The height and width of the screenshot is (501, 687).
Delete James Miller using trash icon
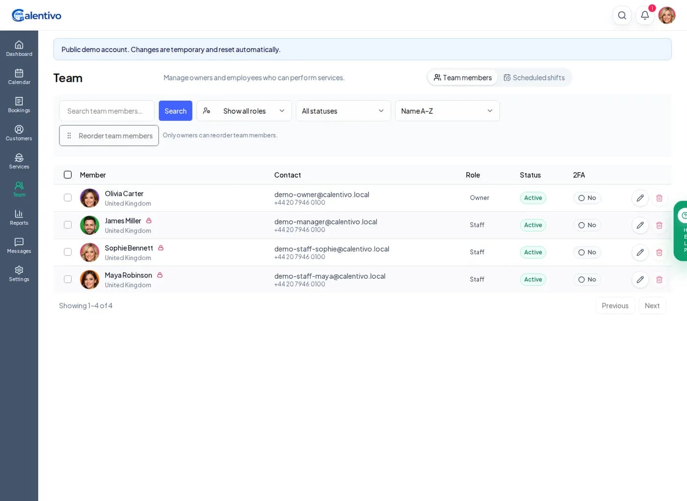[659, 225]
